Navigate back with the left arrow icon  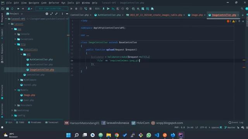18,8
